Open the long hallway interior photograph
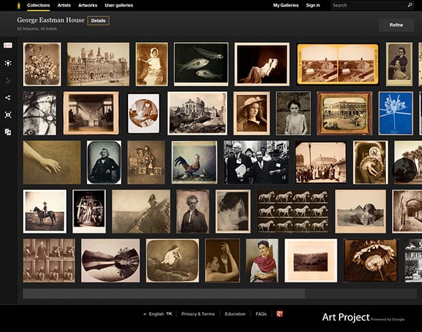The height and width of the screenshot is (332, 422). (x=91, y=113)
